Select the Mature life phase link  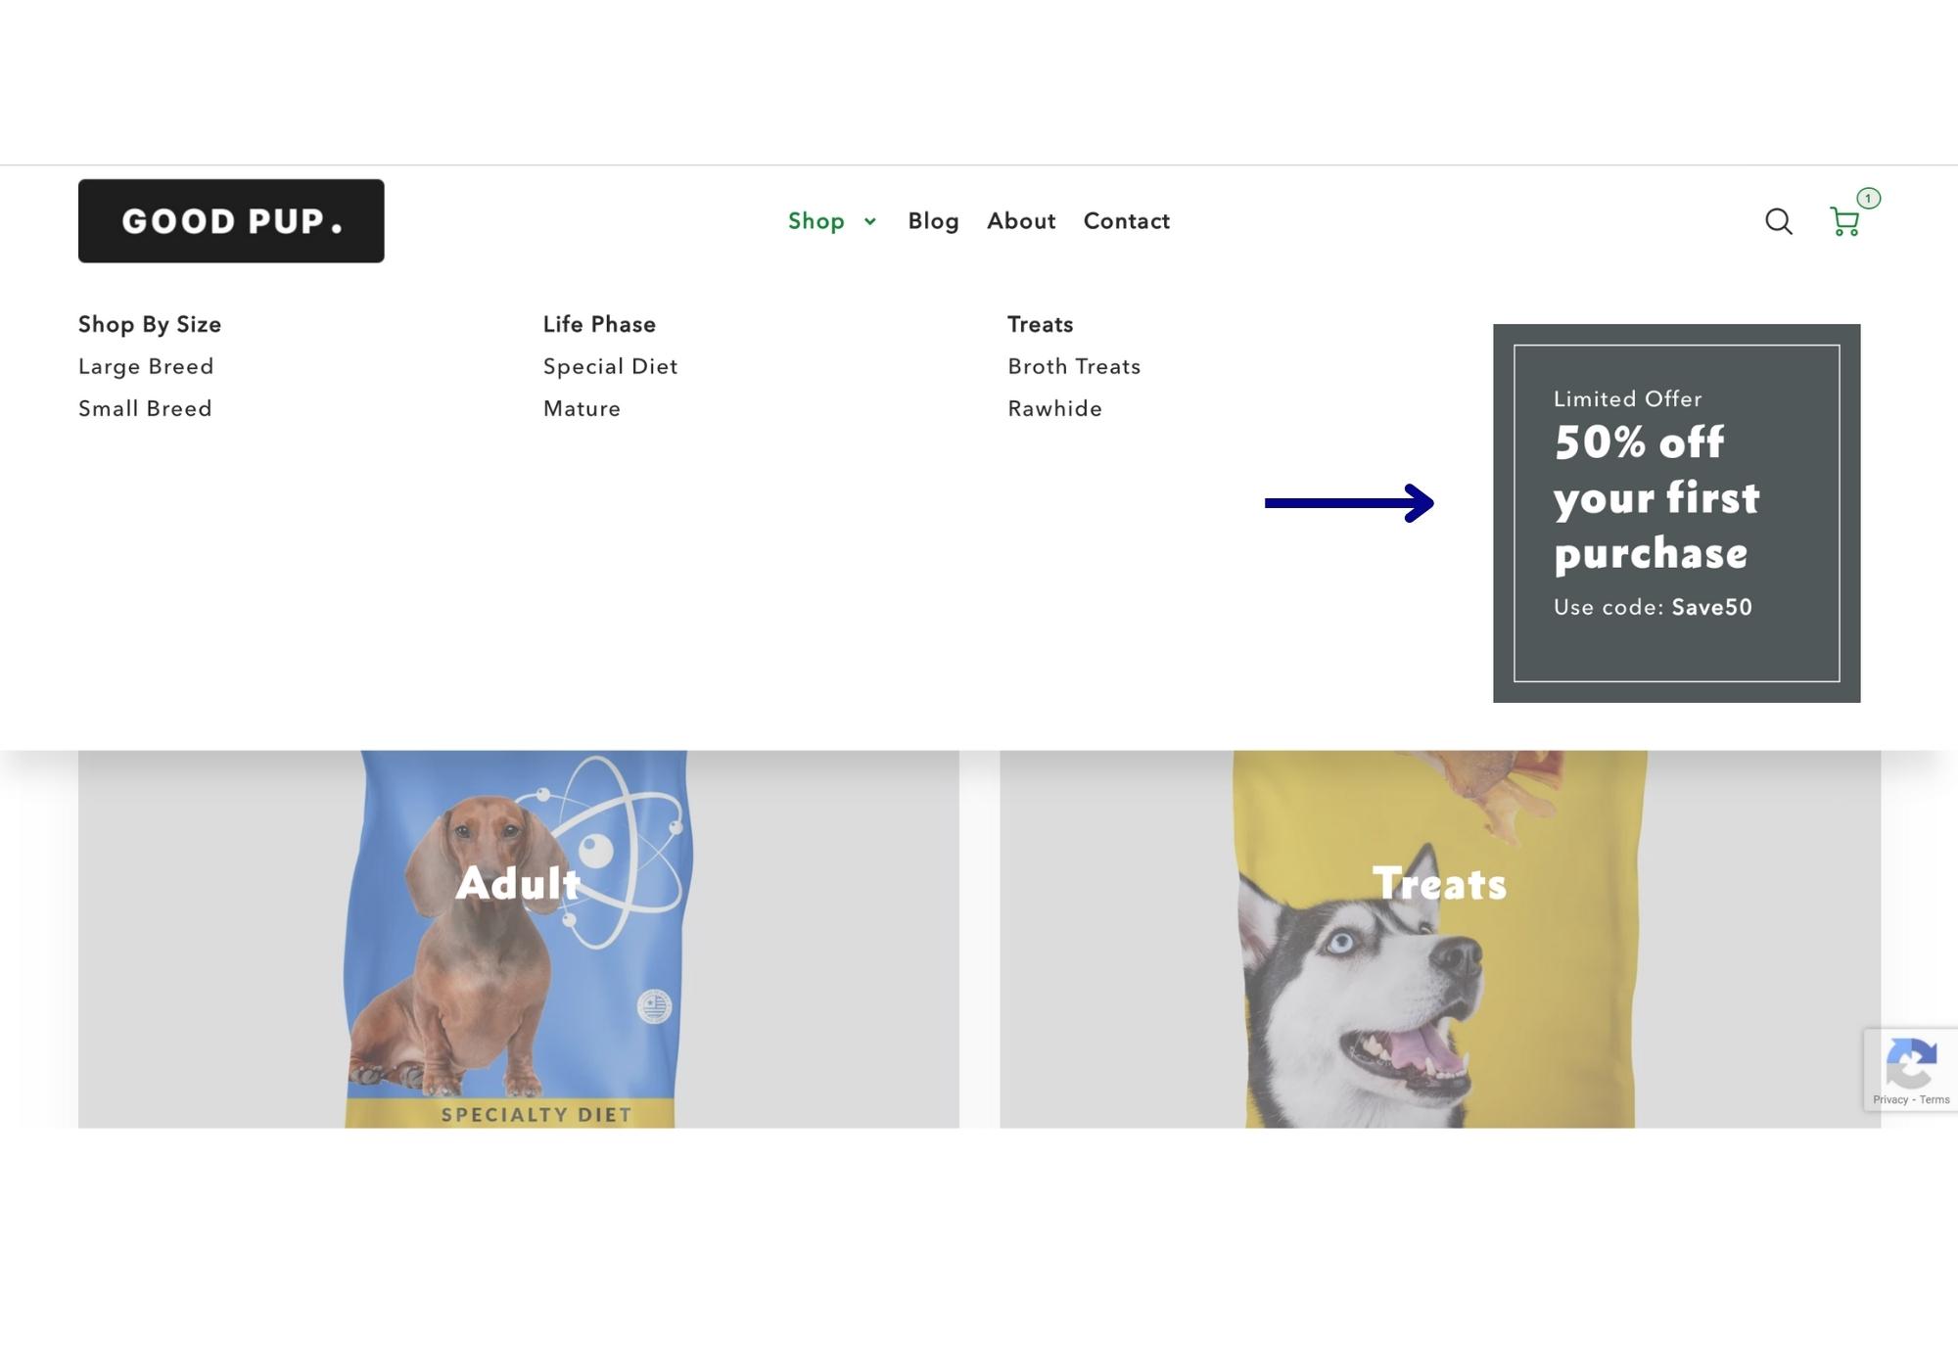[x=581, y=408]
